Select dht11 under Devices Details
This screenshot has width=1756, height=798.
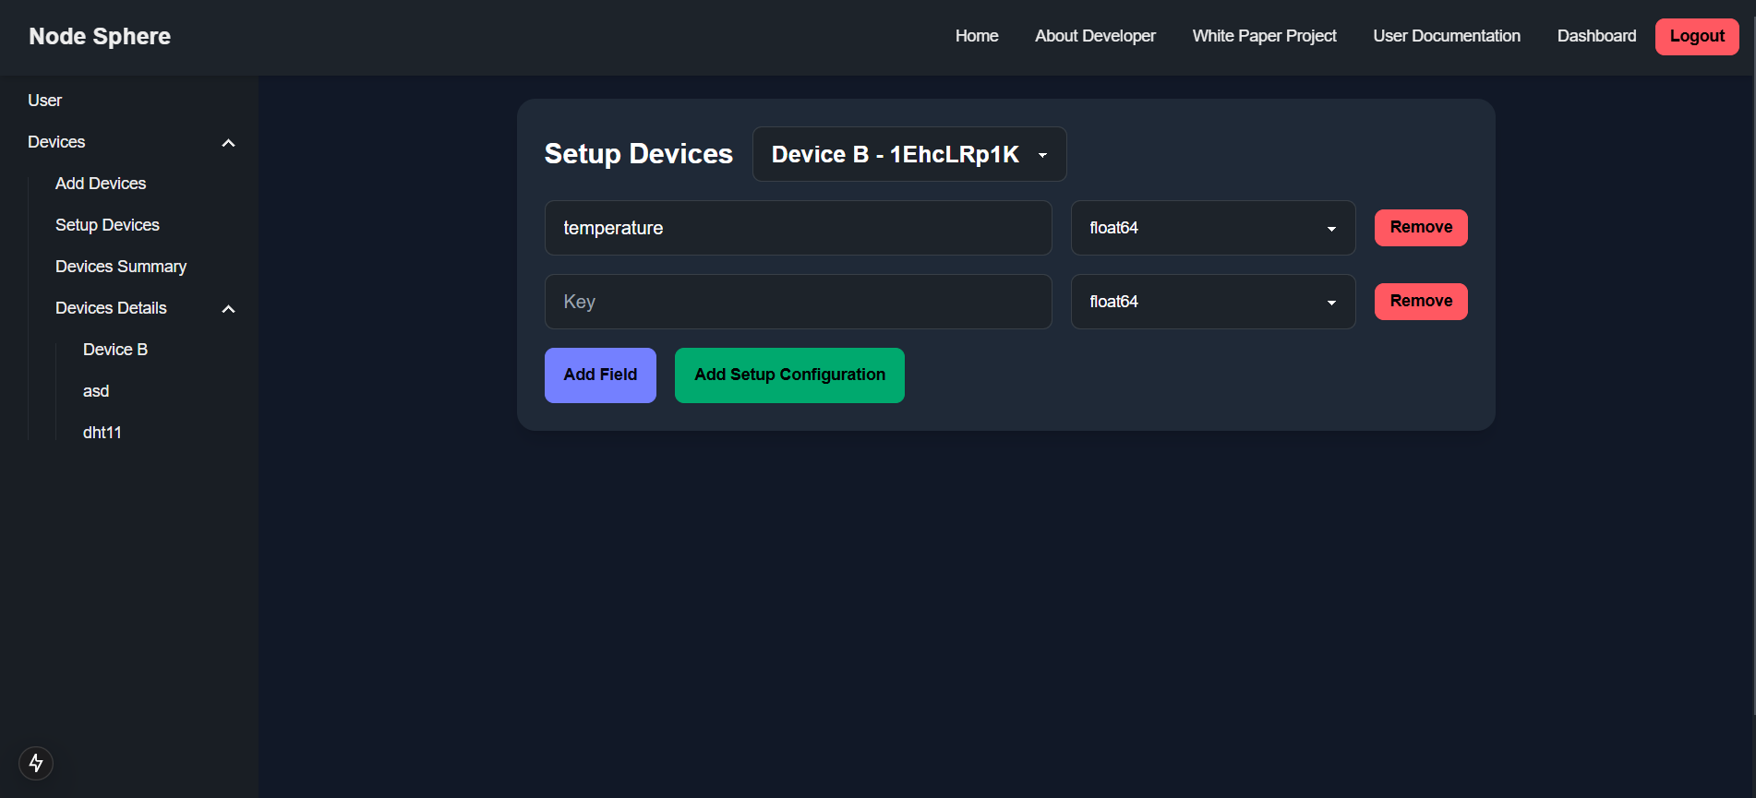[102, 433]
